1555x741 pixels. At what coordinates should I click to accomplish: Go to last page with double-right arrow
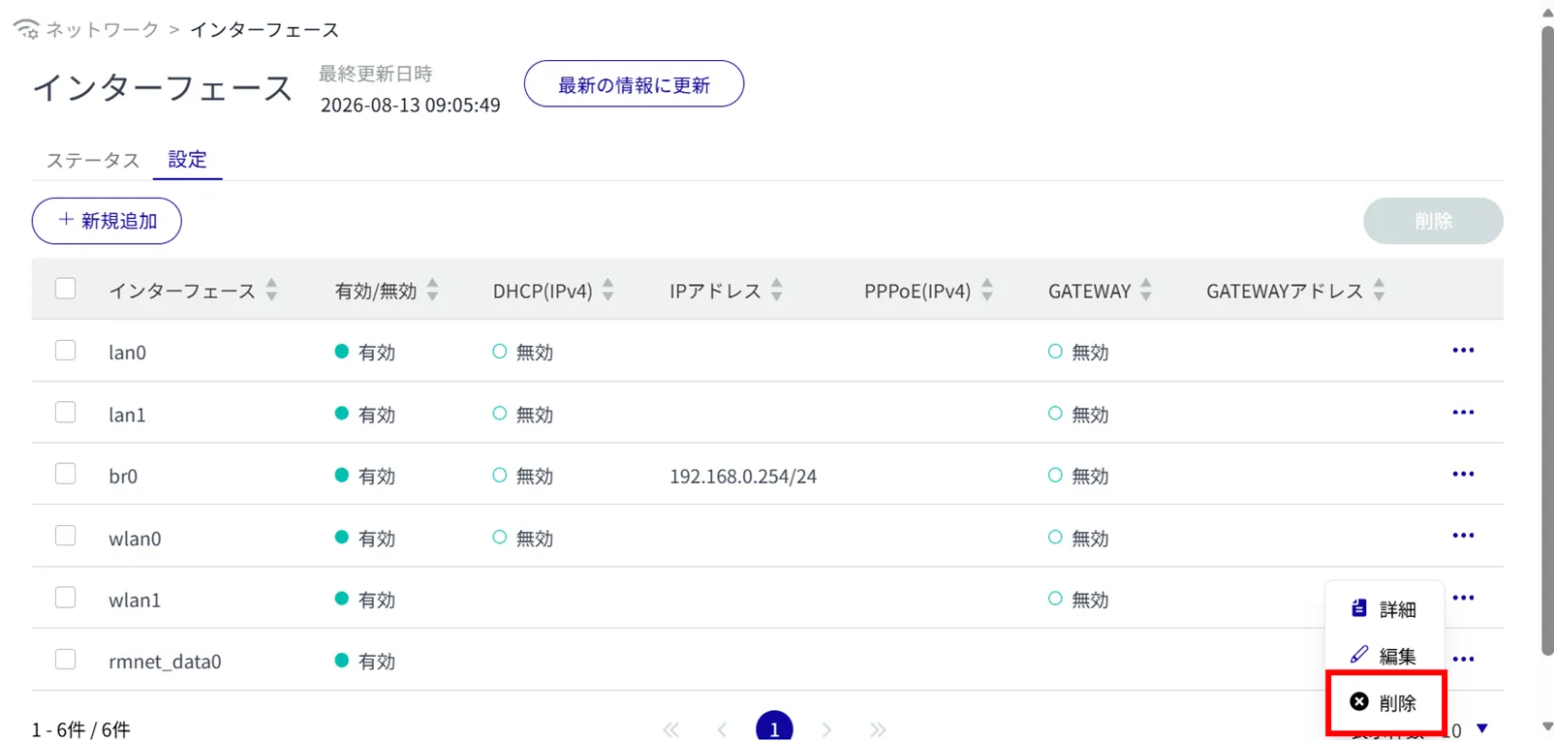point(878,729)
